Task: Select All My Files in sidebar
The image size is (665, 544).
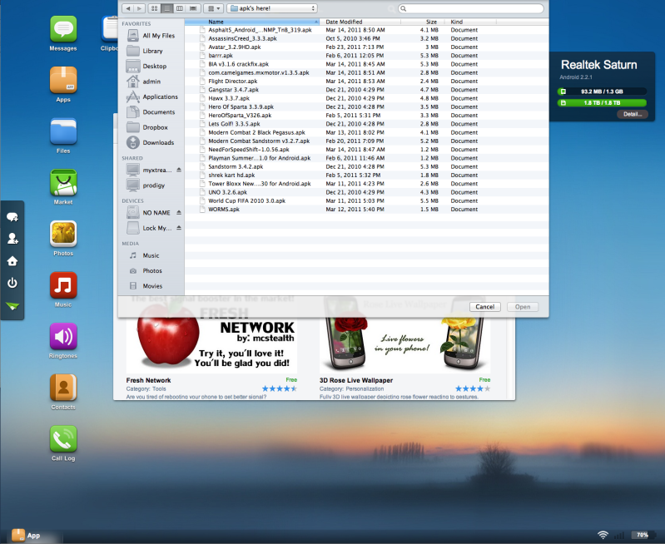Action: (151, 36)
